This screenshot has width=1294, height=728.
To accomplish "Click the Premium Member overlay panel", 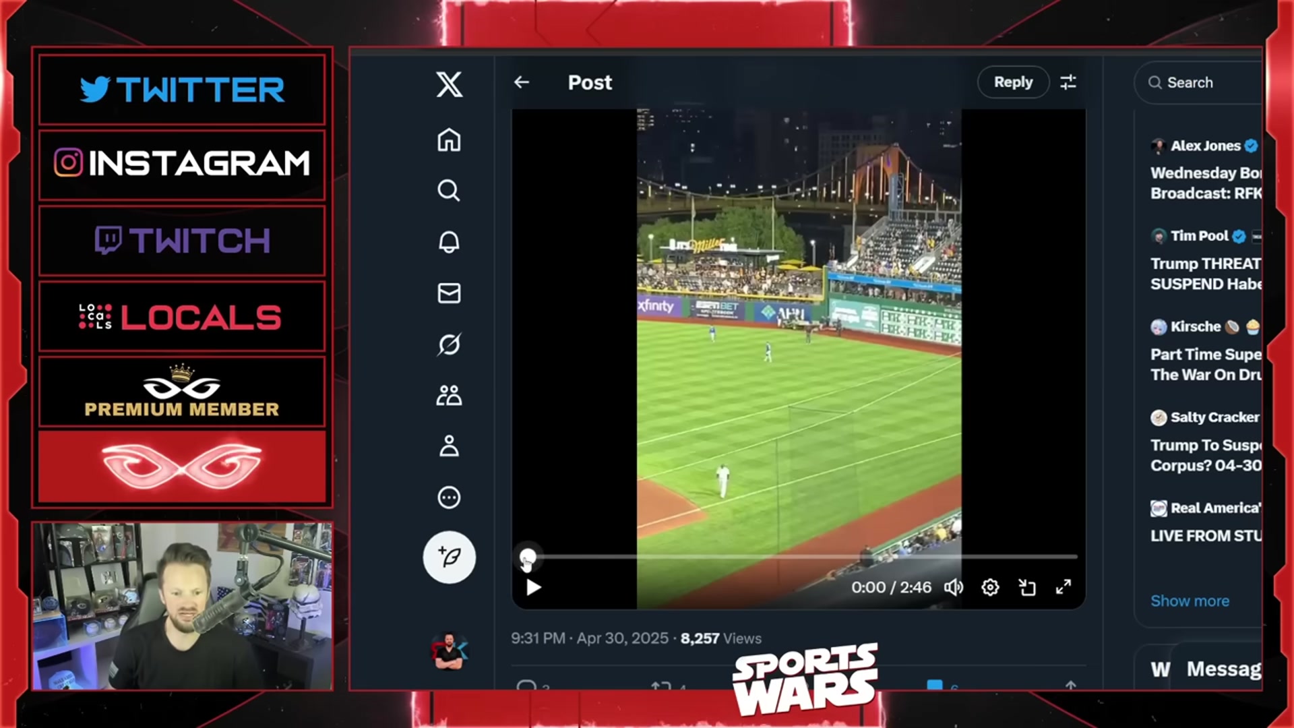I will [182, 392].
